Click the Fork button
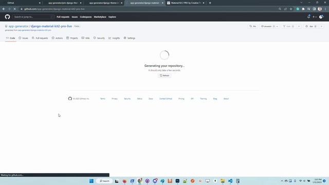The width and height of the screenshot is (329, 185). [288, 26]
